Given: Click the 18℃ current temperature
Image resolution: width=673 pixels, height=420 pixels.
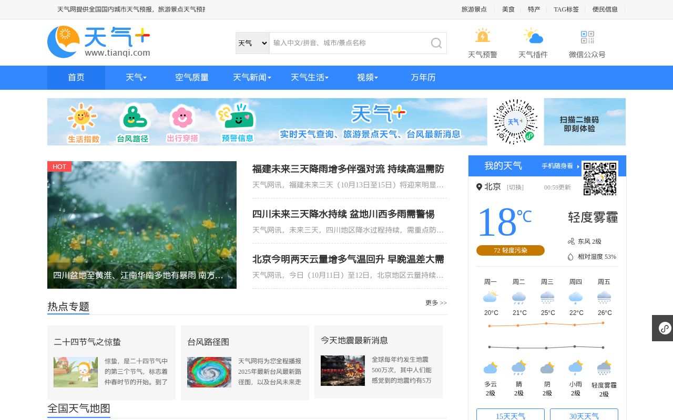Looking at the screenshot, I should click(504, 222).
